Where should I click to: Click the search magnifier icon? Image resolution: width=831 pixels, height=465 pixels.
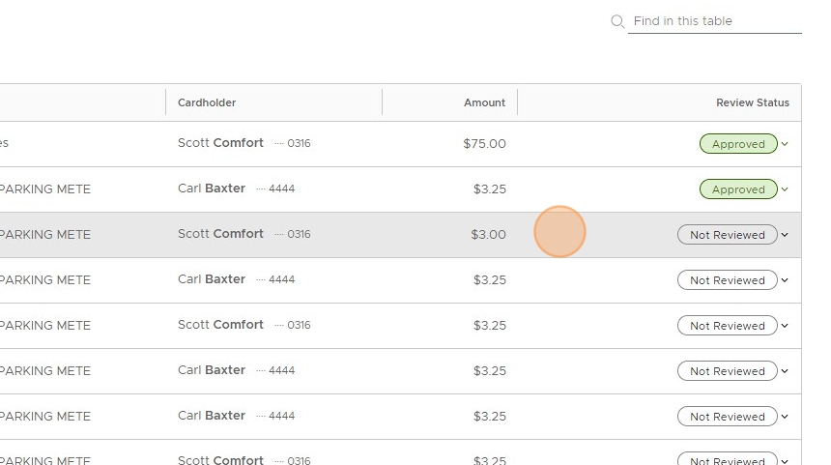point(617,21)
